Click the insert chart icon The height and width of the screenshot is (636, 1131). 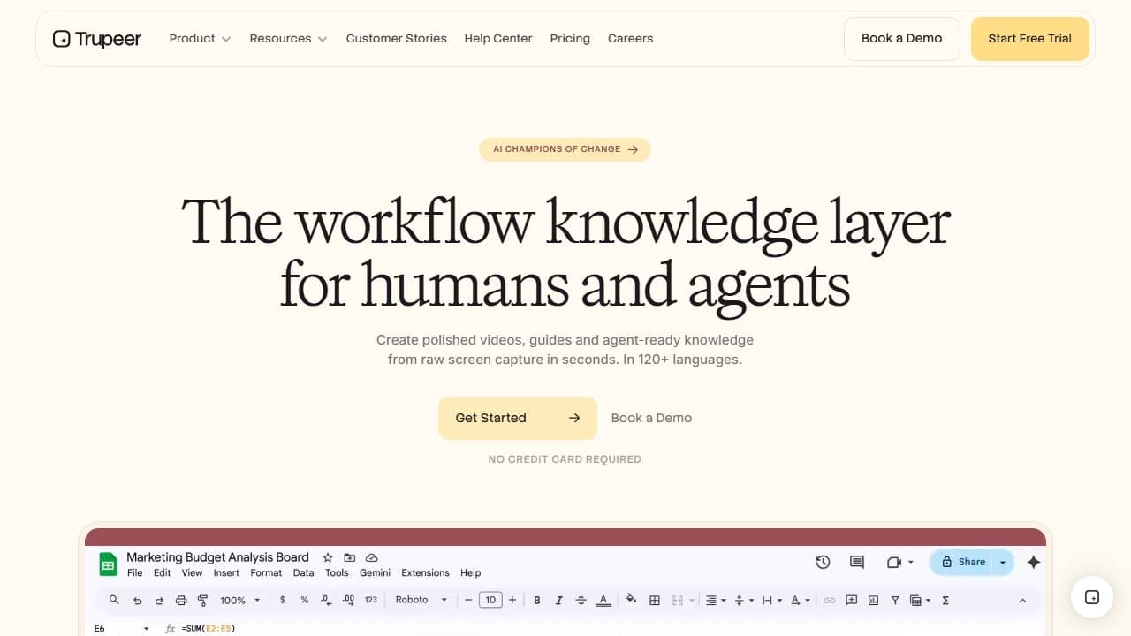[x=873, y=600]
